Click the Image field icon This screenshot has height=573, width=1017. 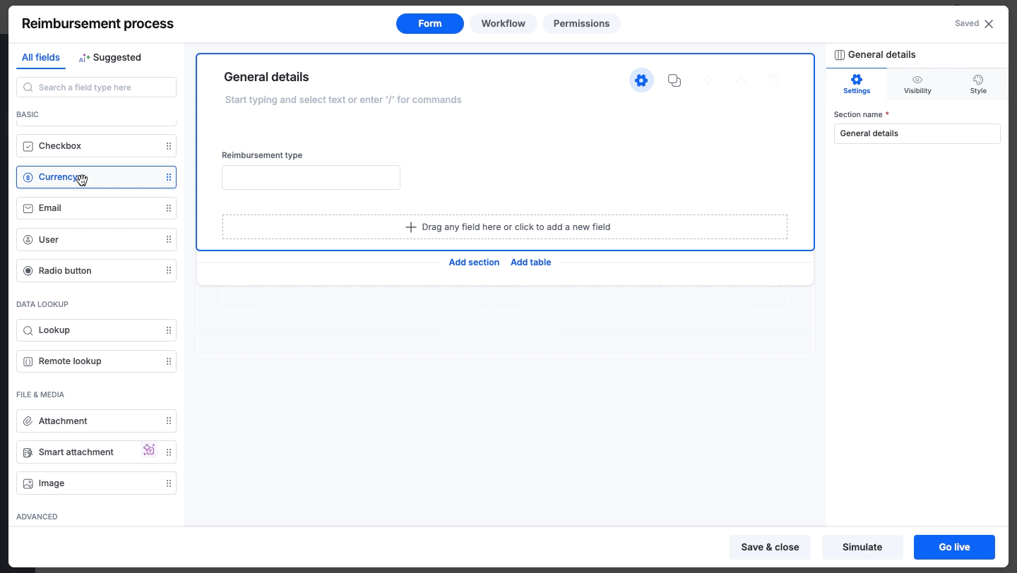28,483
